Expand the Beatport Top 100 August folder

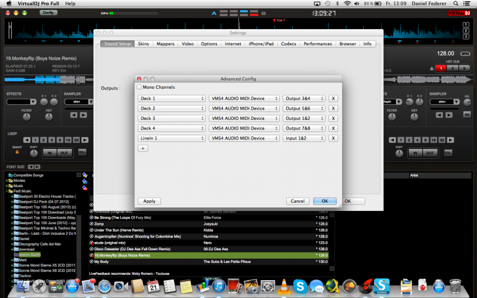[12, 207]
